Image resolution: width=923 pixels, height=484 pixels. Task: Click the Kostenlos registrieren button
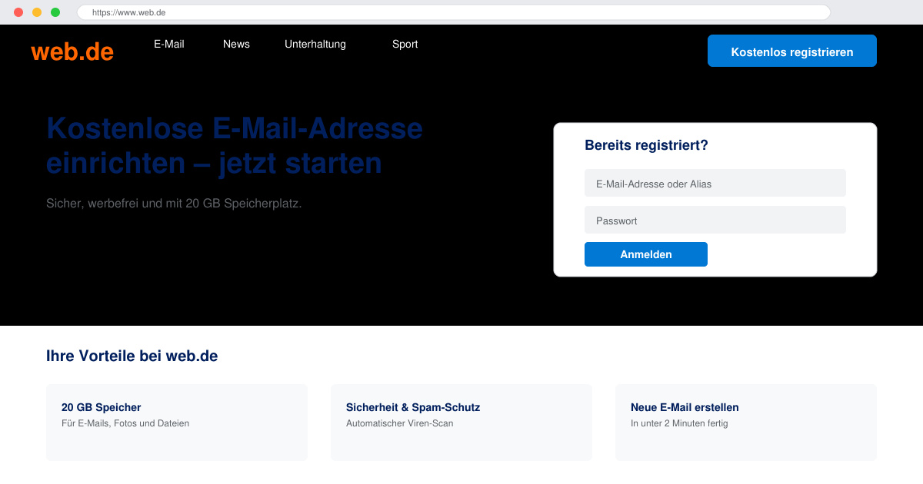792,51
